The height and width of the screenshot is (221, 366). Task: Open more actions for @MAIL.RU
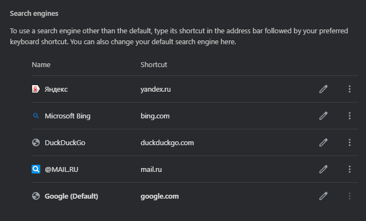[350, 169]
